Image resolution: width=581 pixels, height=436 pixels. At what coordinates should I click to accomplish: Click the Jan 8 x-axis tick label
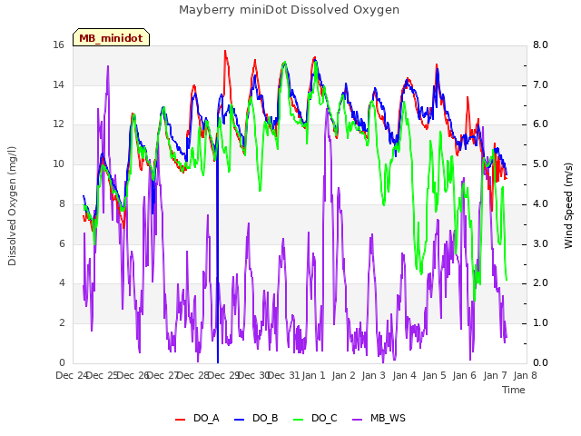pos(525,375)
